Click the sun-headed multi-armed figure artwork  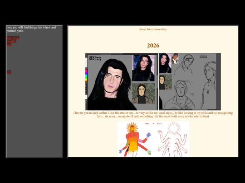tap(153, 139)
